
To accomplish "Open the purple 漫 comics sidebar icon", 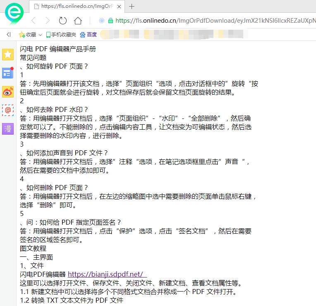I will [x=8, y=129].
